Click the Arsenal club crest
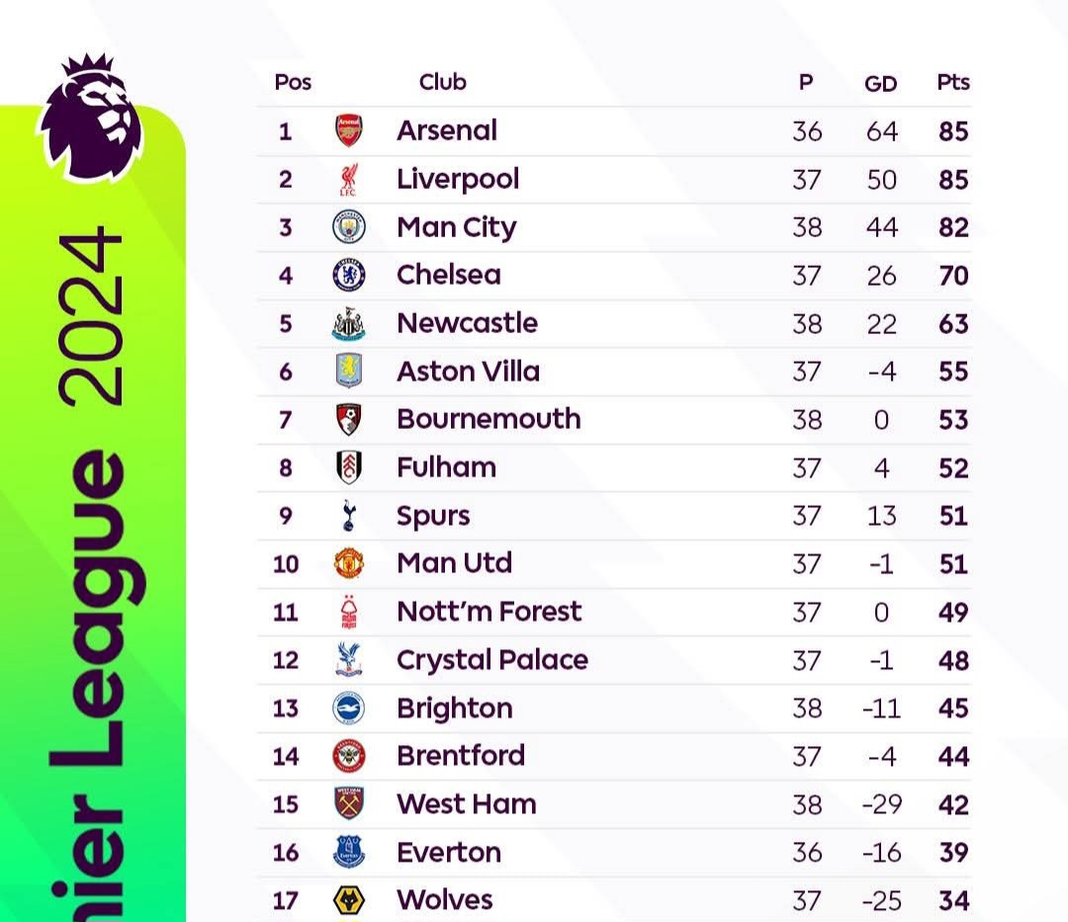This screenshot has height=922, width=1068. coord(349,130)
